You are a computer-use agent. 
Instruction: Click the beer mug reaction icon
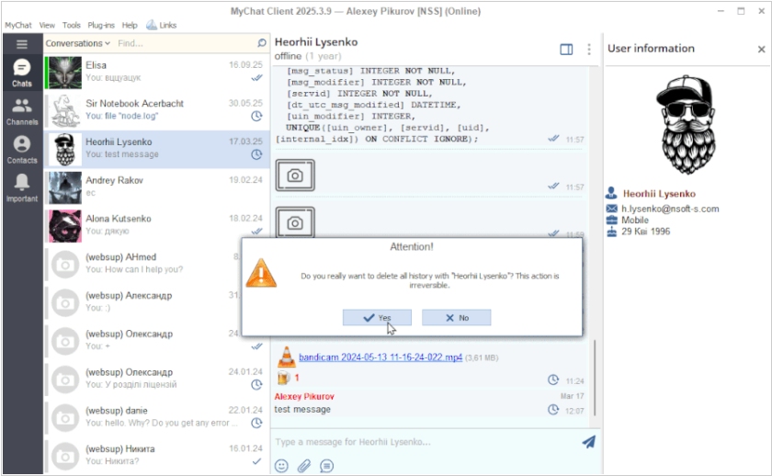(284, 378)
